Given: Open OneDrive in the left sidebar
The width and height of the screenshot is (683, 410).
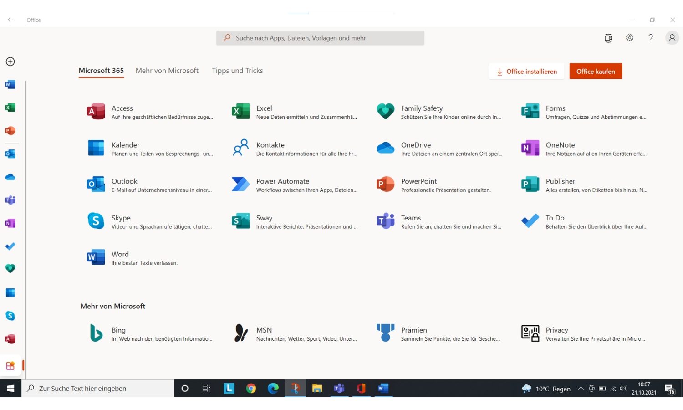Looking at the screenshot, I should (10, 177).
